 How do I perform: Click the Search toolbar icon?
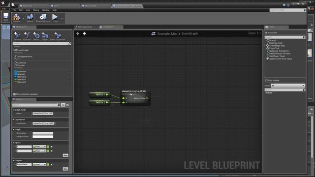pyautogui.click(x=30, y=18)
